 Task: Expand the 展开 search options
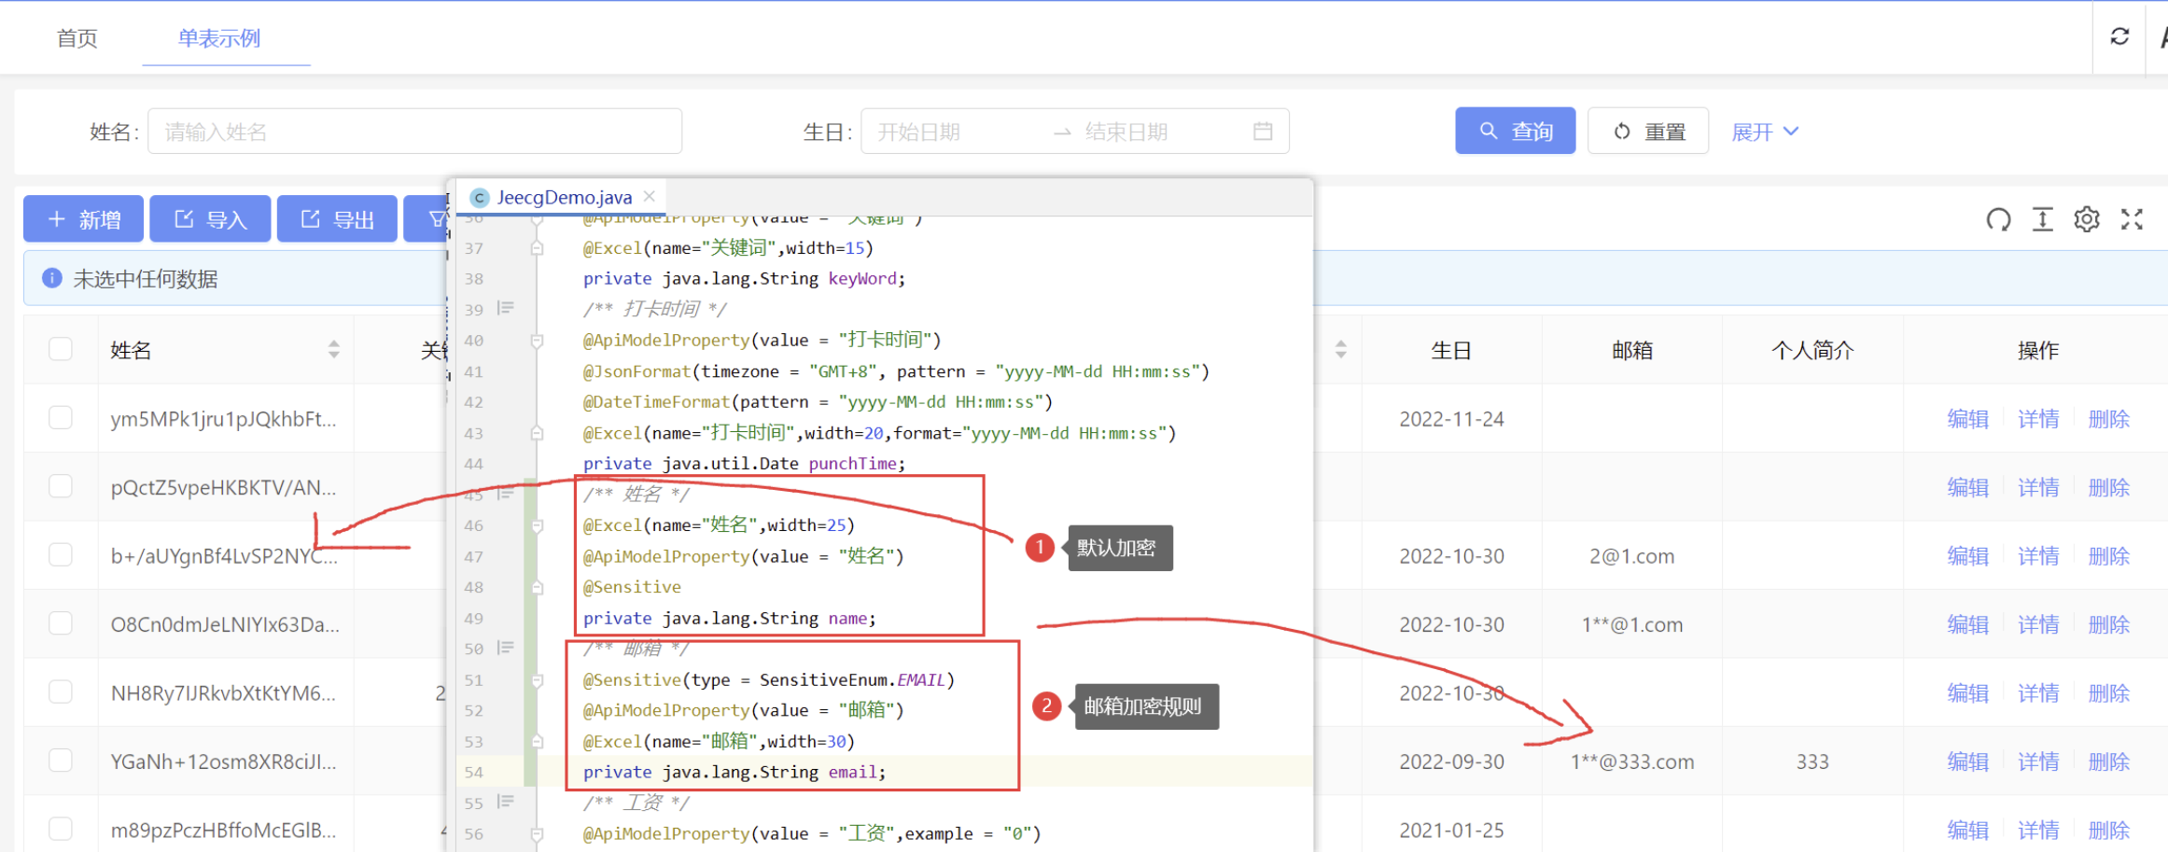point(1765,132)
